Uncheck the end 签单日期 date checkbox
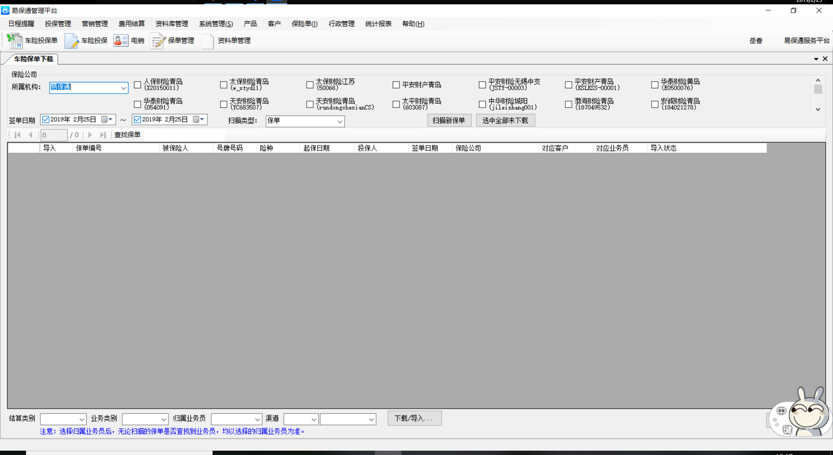This screenshot has height=455, width=833. (x=138, y=120)
